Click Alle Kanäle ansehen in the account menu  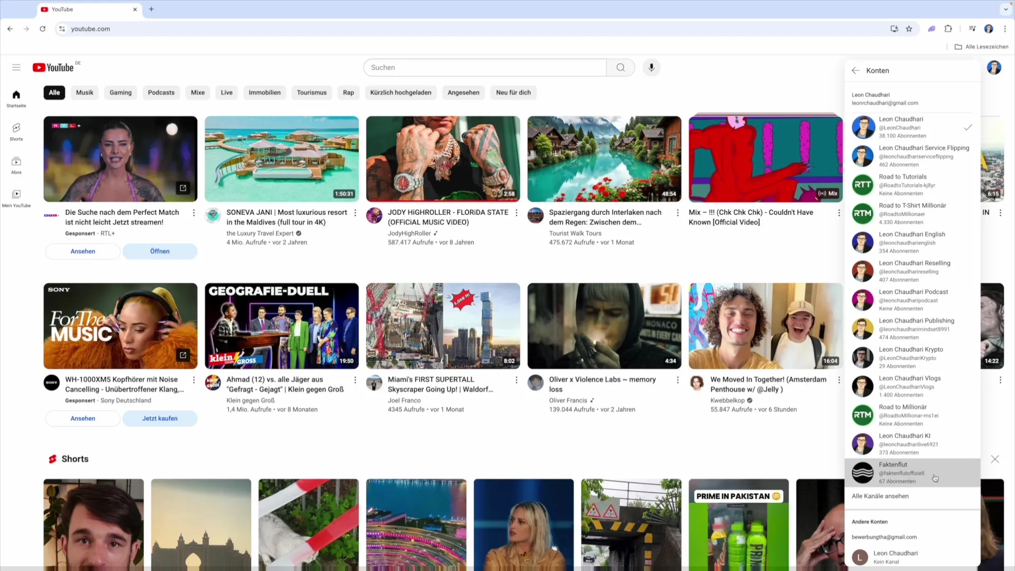click(880, 496)
